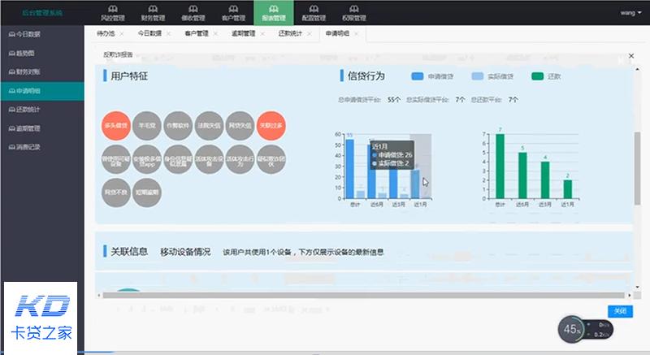Click the 活体攻击设备 feature circle
The width and height of the screenshot is (650, 355).
(x=209, y=159)
